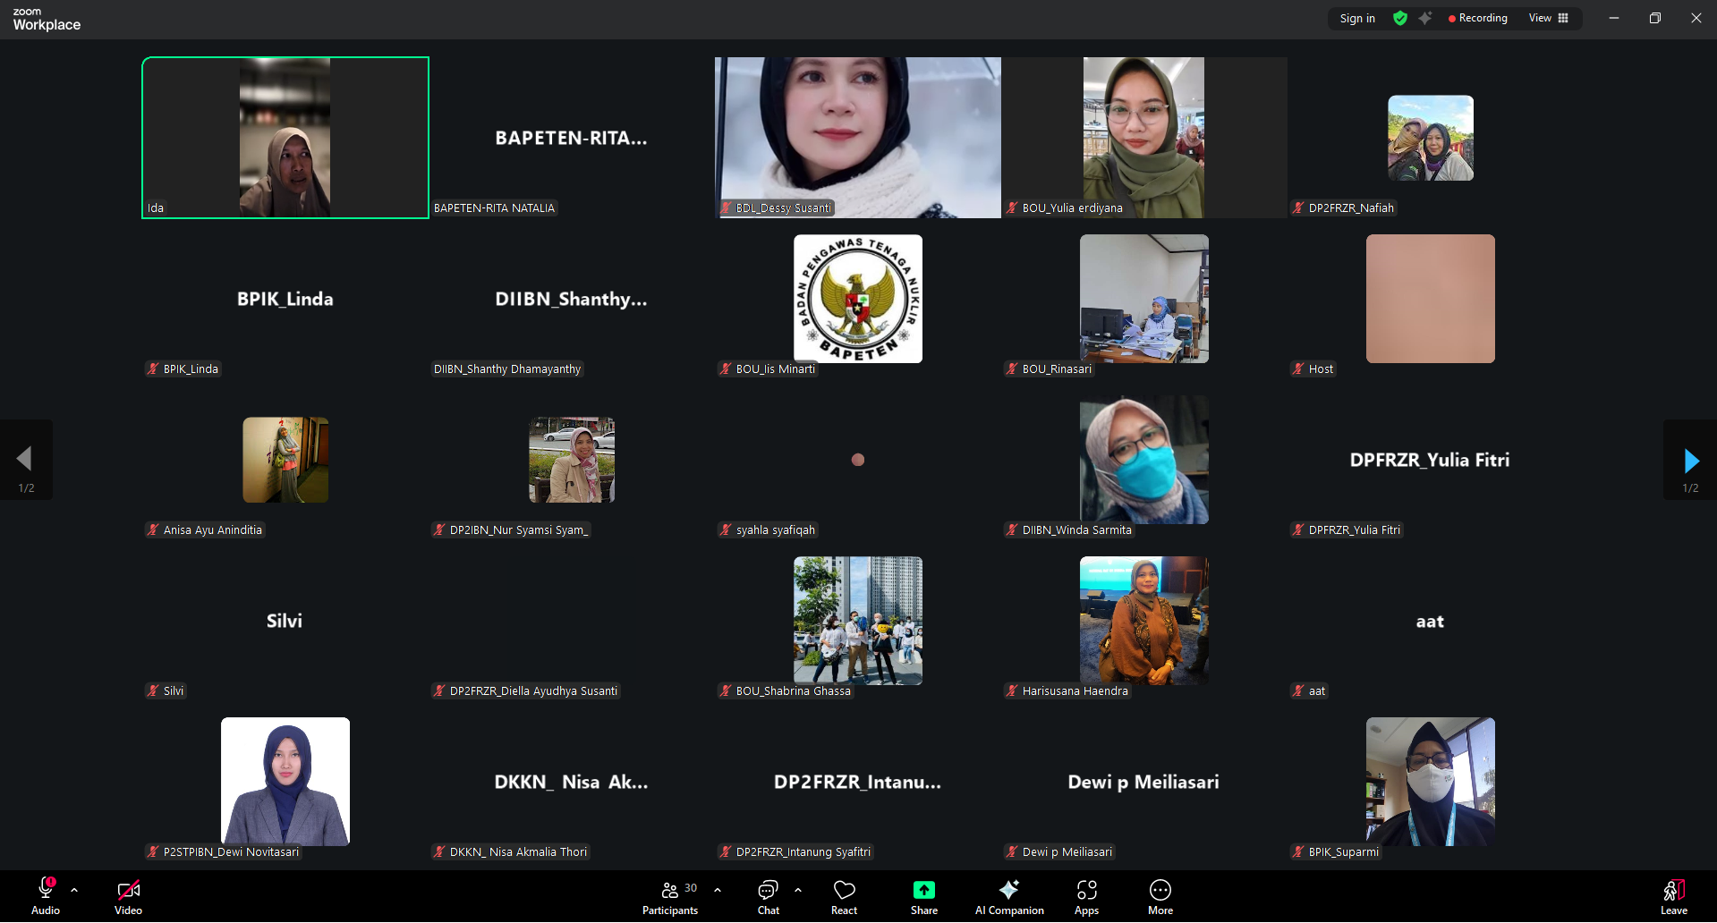This screenshot has width=1717, height=923.
Task: Go to gallery page 2 with right arrow
Action: pos(1690,460)
